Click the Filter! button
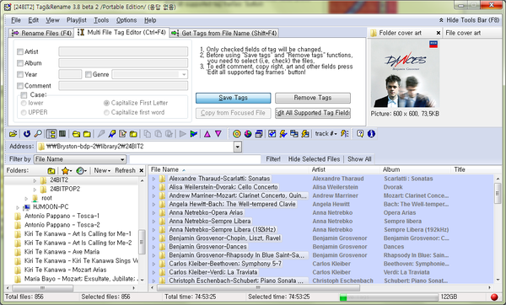Image resolution: width=506 pixels, height=305 pixels. (273, 159)
